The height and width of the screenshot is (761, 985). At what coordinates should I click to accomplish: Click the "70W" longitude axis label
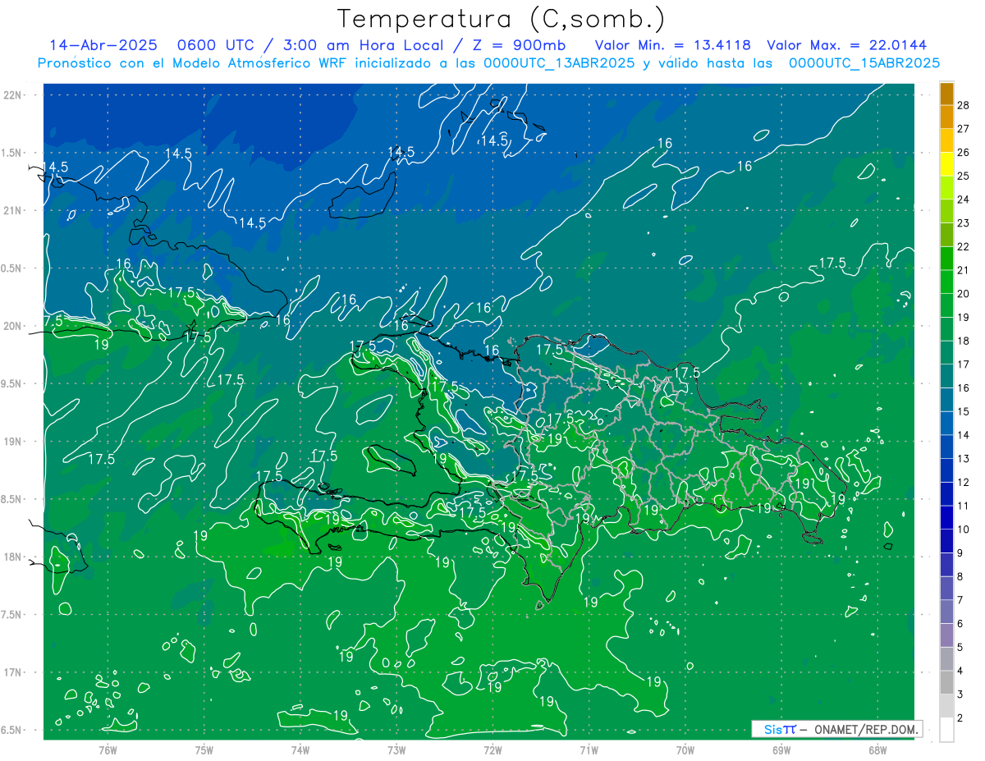pos(685,750)
